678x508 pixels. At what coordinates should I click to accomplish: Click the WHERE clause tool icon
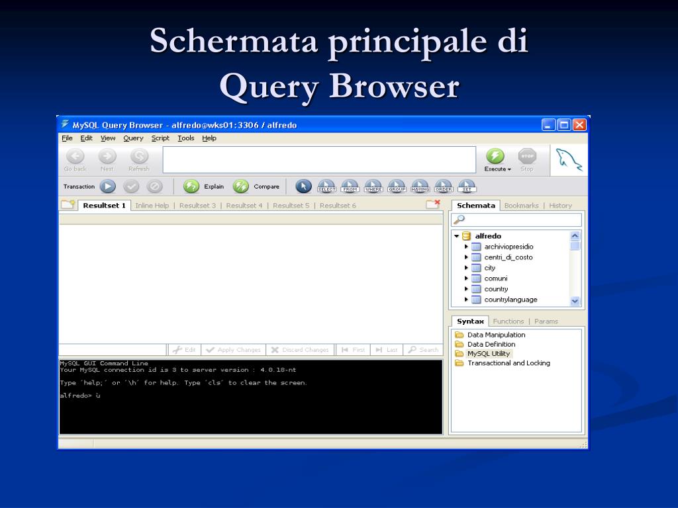click(373, 187)
